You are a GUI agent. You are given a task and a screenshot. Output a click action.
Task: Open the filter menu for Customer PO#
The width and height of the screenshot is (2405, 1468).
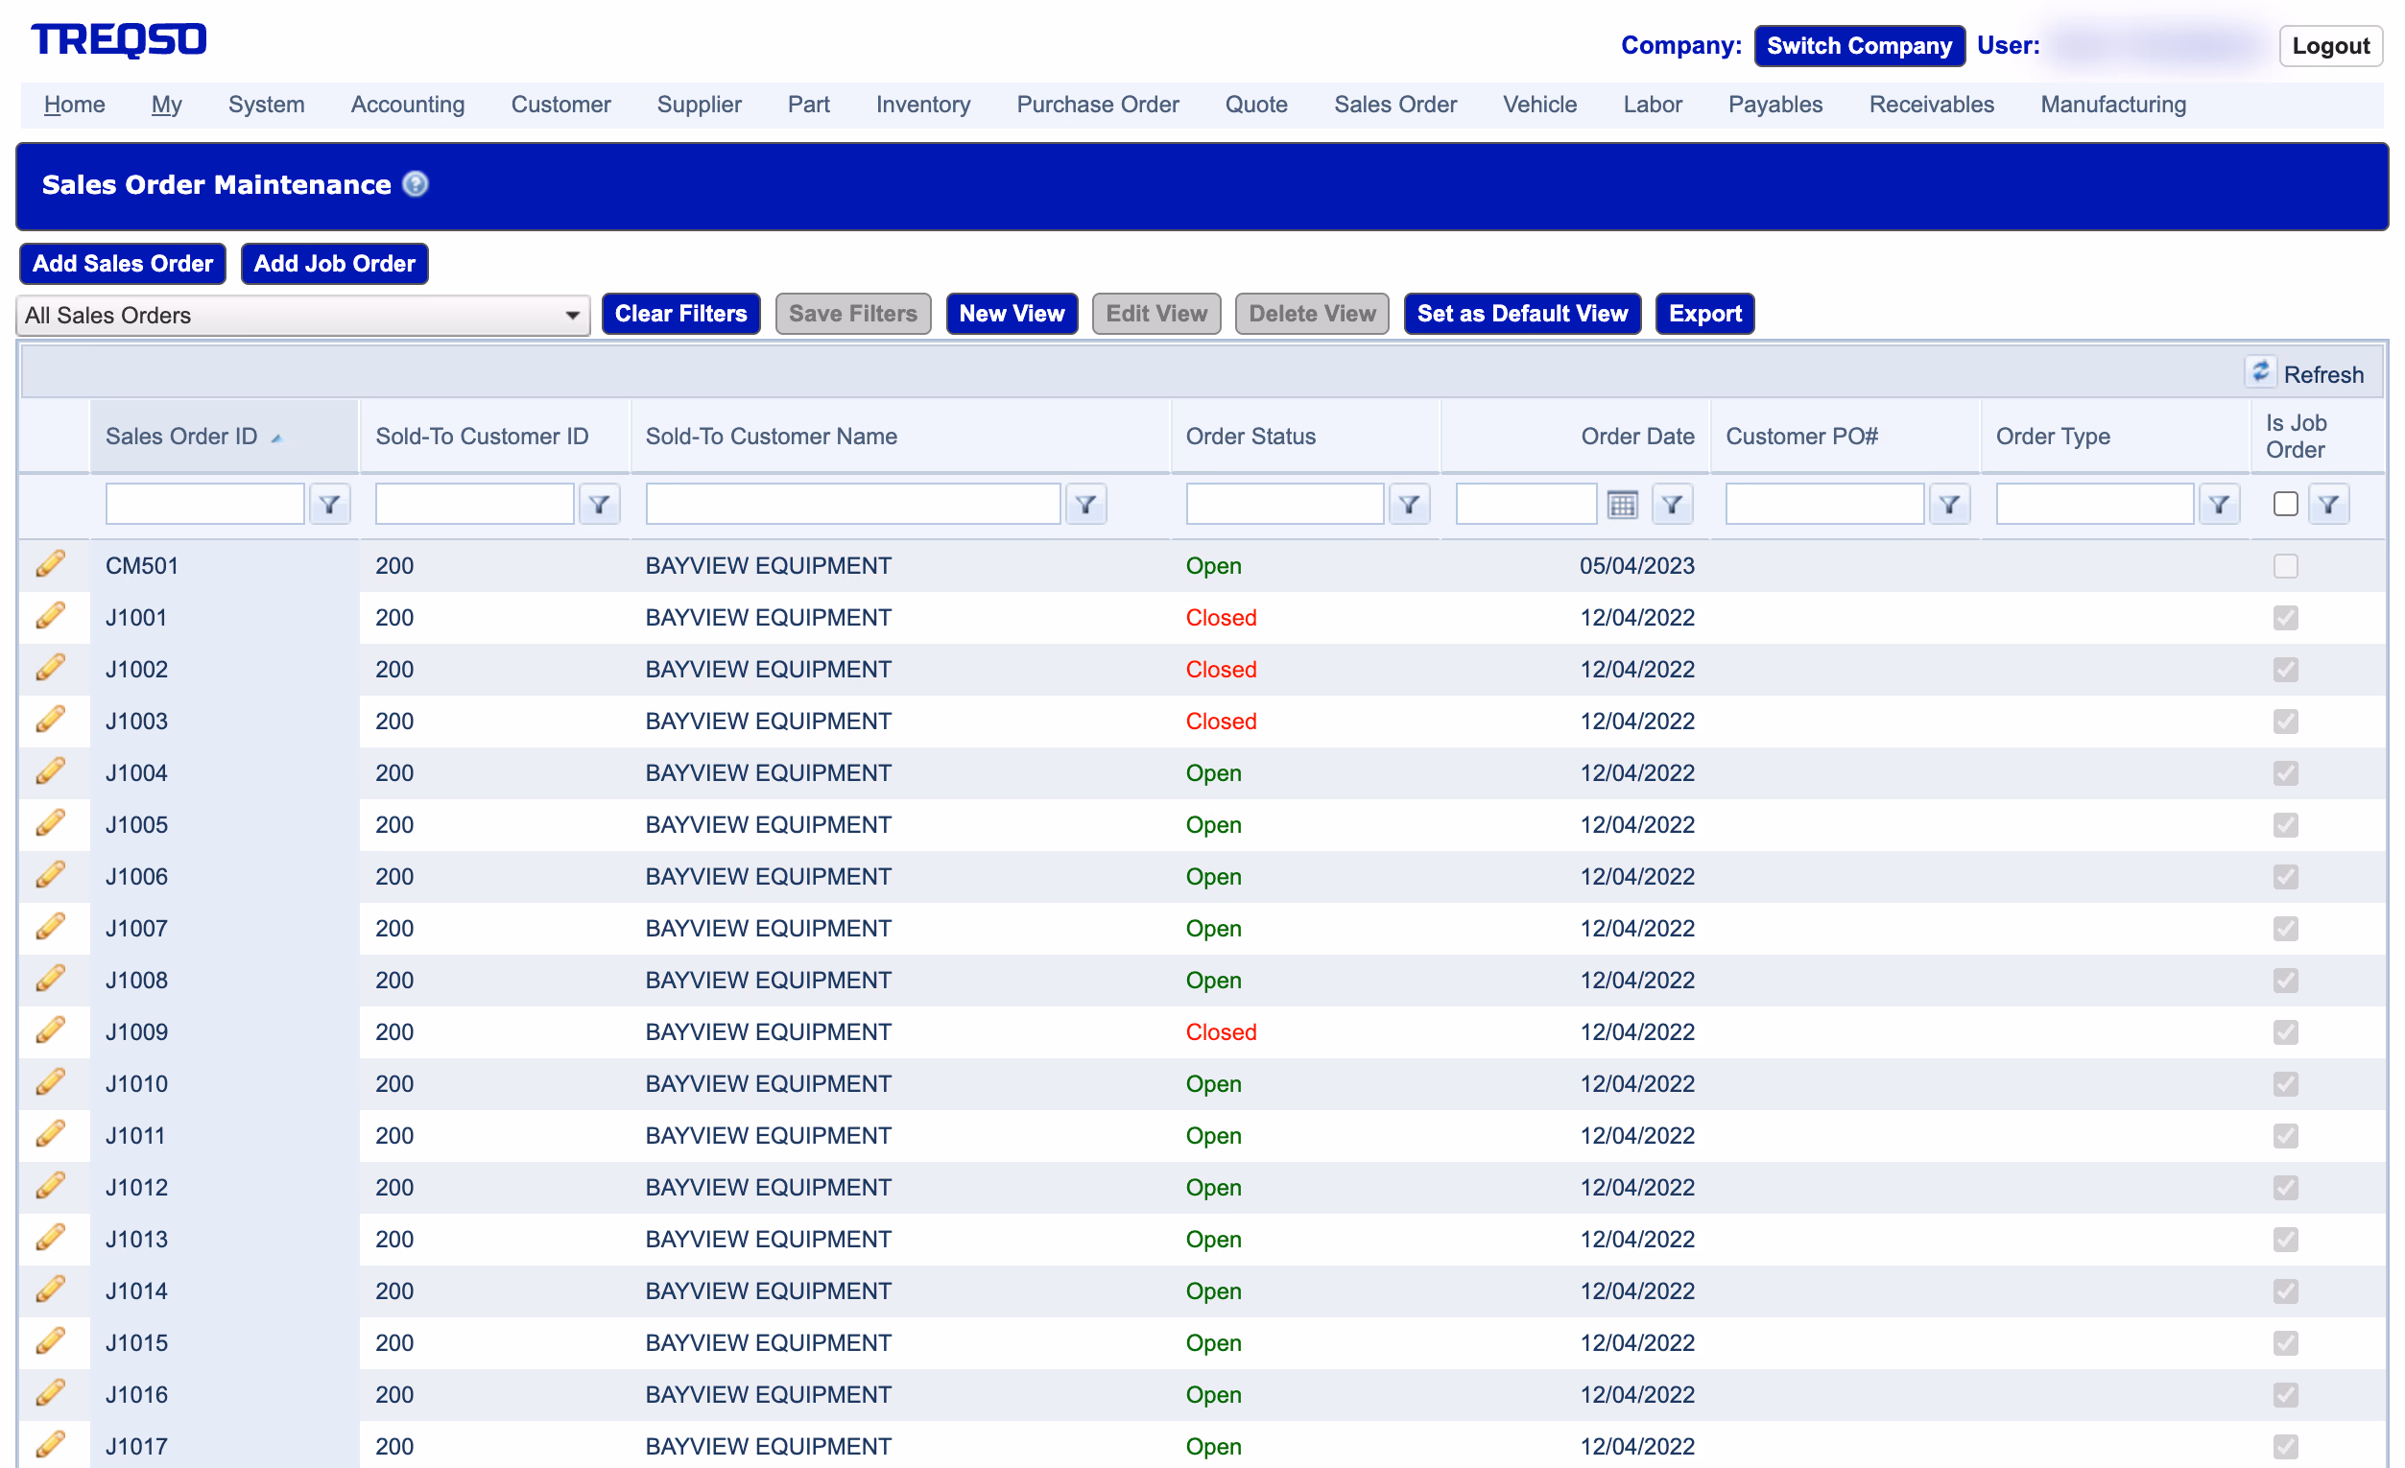(1949, 505)
